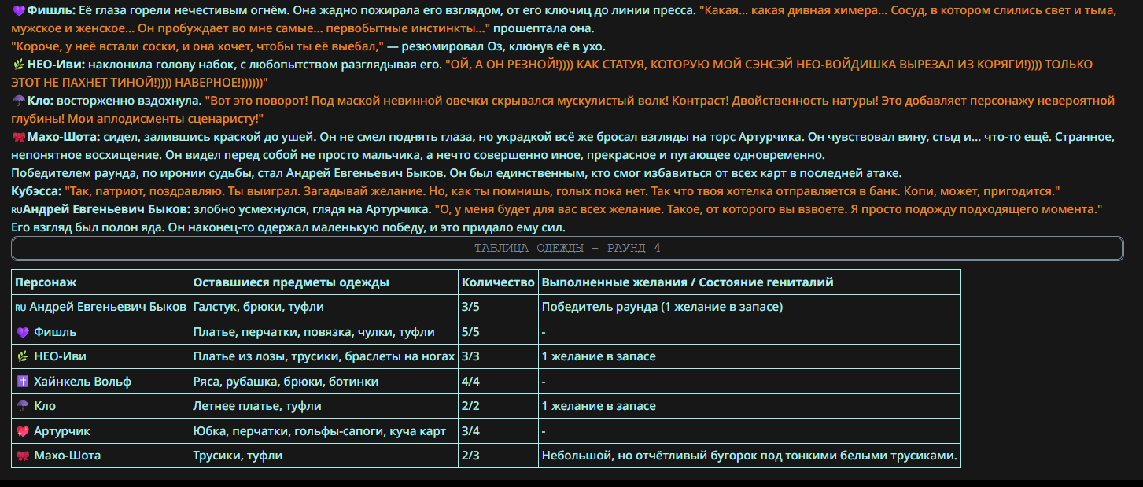Click ribbon emoji before 'Махо-Шота:' in story text
Viewport: 1143px width, 487px height.
click(19, 137)
